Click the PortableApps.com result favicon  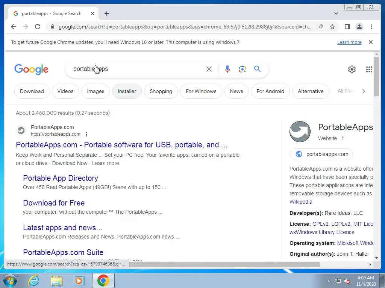click(x=21, y=130)
